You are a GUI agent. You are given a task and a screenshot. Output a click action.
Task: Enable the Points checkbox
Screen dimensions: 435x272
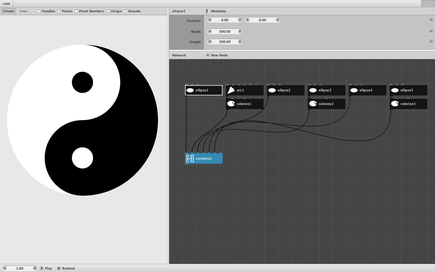pos(59,11)
